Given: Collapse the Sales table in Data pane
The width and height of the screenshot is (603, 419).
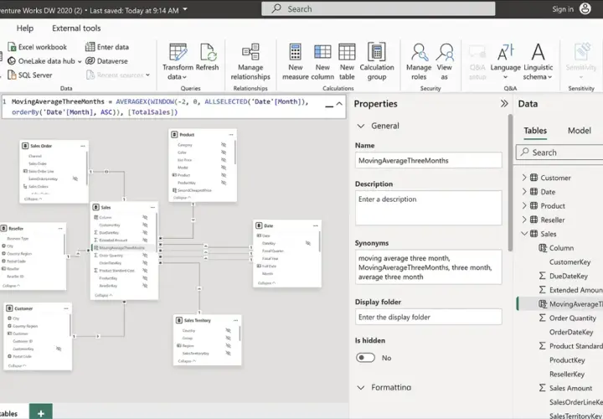Looking at the screenshot, I should (x=524, y=234).
